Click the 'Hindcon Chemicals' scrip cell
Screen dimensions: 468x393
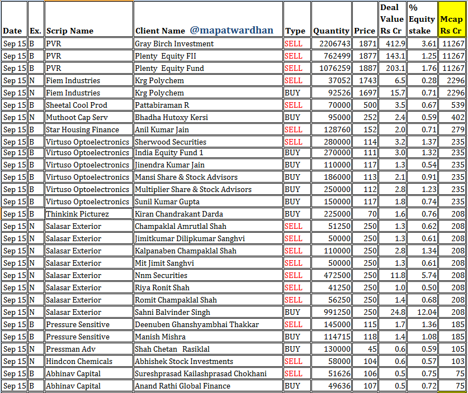coord(89,361)
